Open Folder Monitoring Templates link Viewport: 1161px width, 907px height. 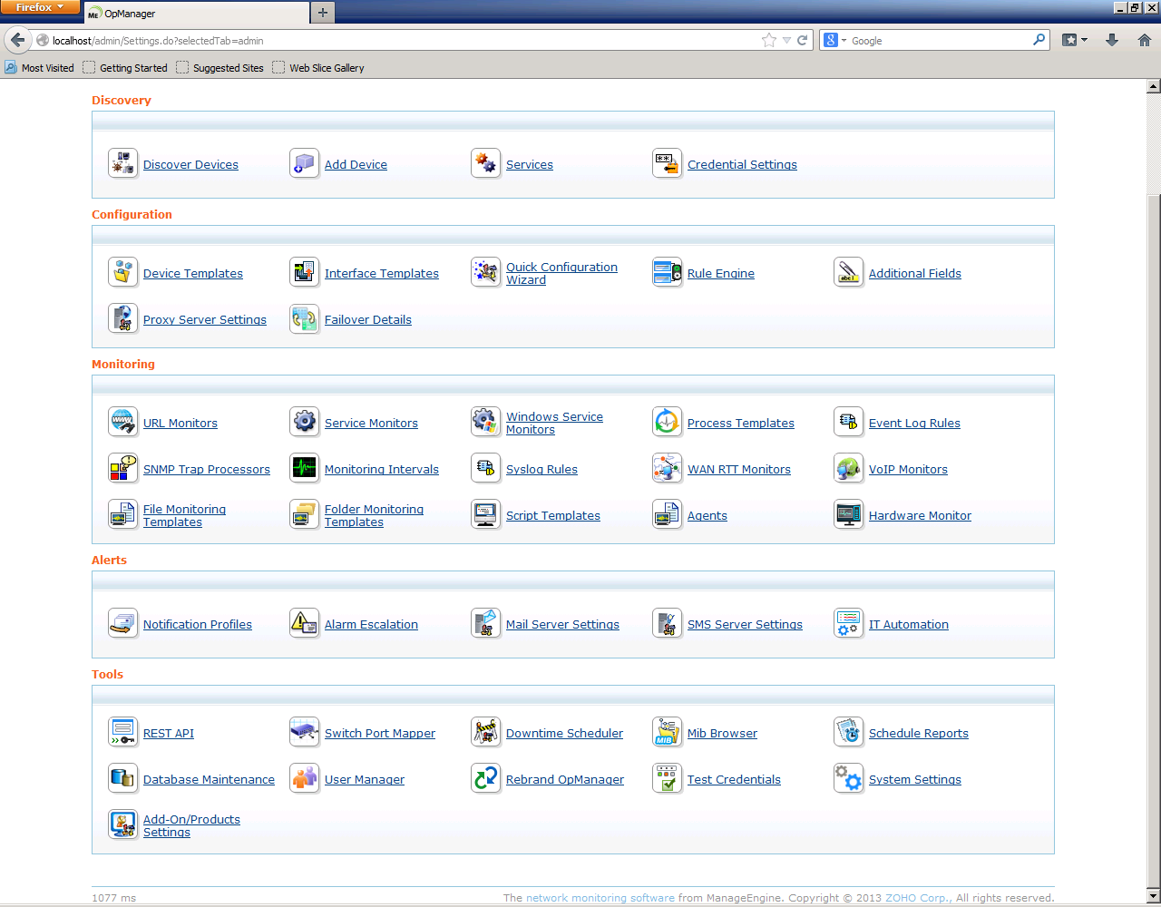pos(374,515)
